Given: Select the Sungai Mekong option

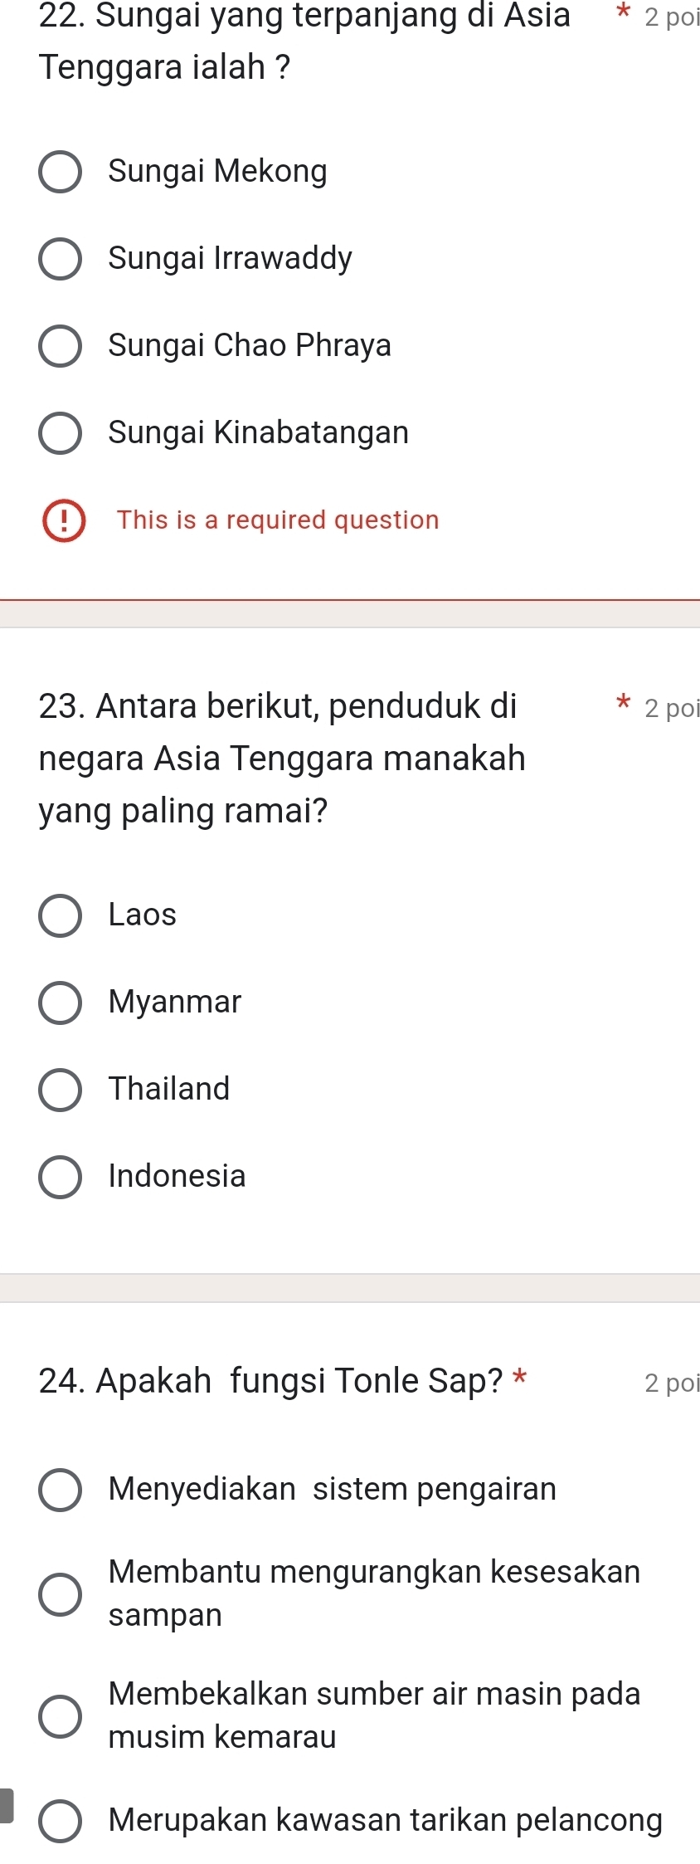Looking at the screenshot, I should pos(61,172).
